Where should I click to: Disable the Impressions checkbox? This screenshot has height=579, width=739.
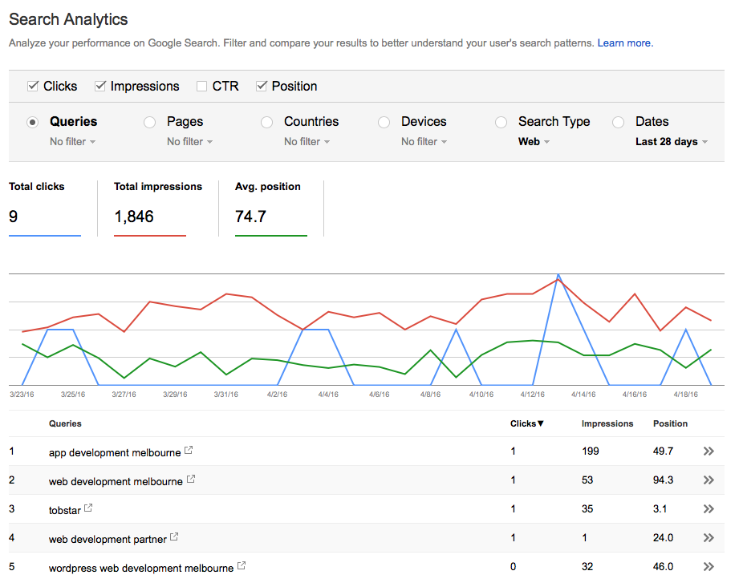pyautogui.click(x=100, y=86)
